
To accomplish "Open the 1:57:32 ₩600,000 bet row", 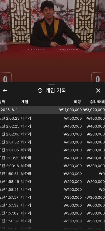I will 52,205.
